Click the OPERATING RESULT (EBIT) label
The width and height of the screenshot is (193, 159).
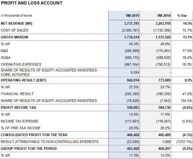point(24,80)
